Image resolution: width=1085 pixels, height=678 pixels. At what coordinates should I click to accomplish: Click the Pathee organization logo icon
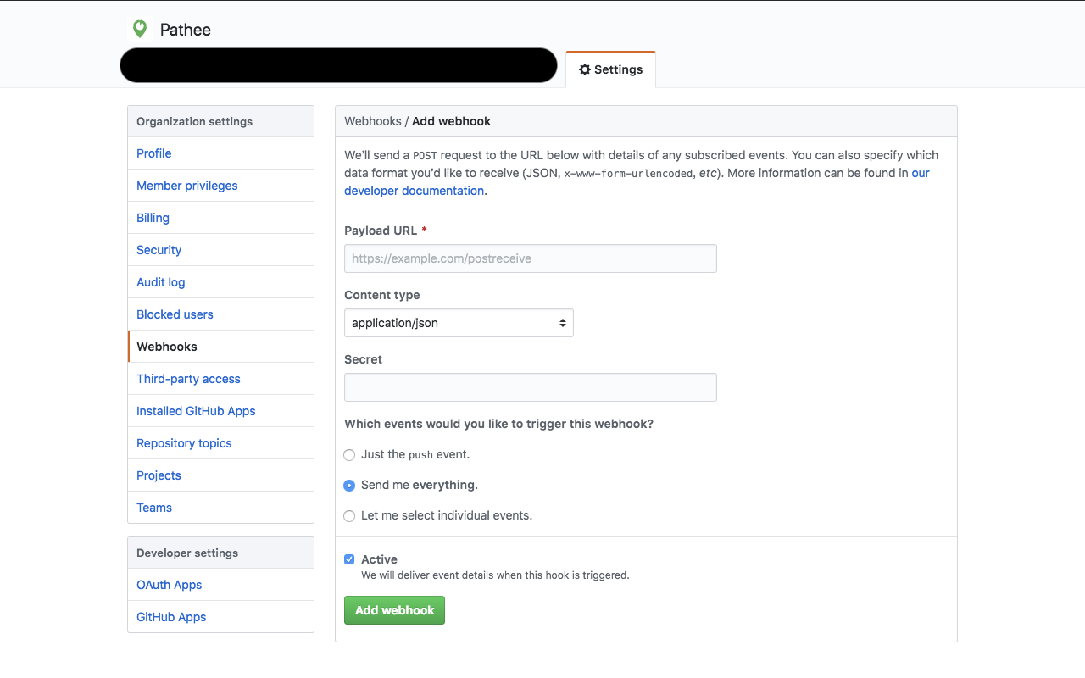(139, 28)
